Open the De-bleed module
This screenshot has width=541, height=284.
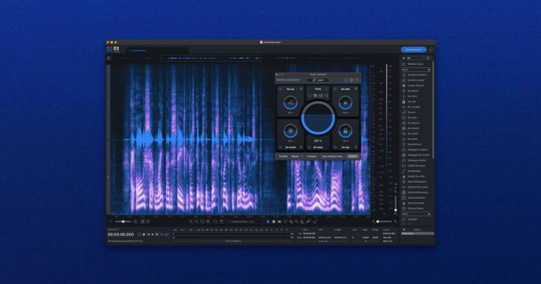[x=413, y=91]
